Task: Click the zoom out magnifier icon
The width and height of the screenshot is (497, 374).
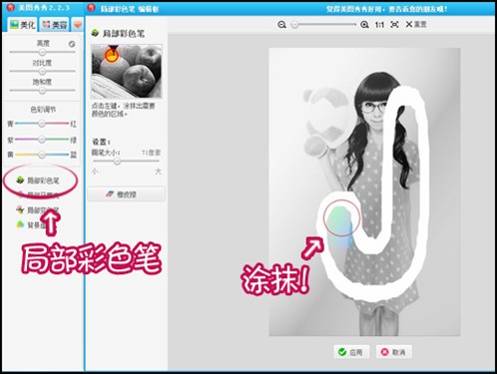Action: click(x=281, y=25)
